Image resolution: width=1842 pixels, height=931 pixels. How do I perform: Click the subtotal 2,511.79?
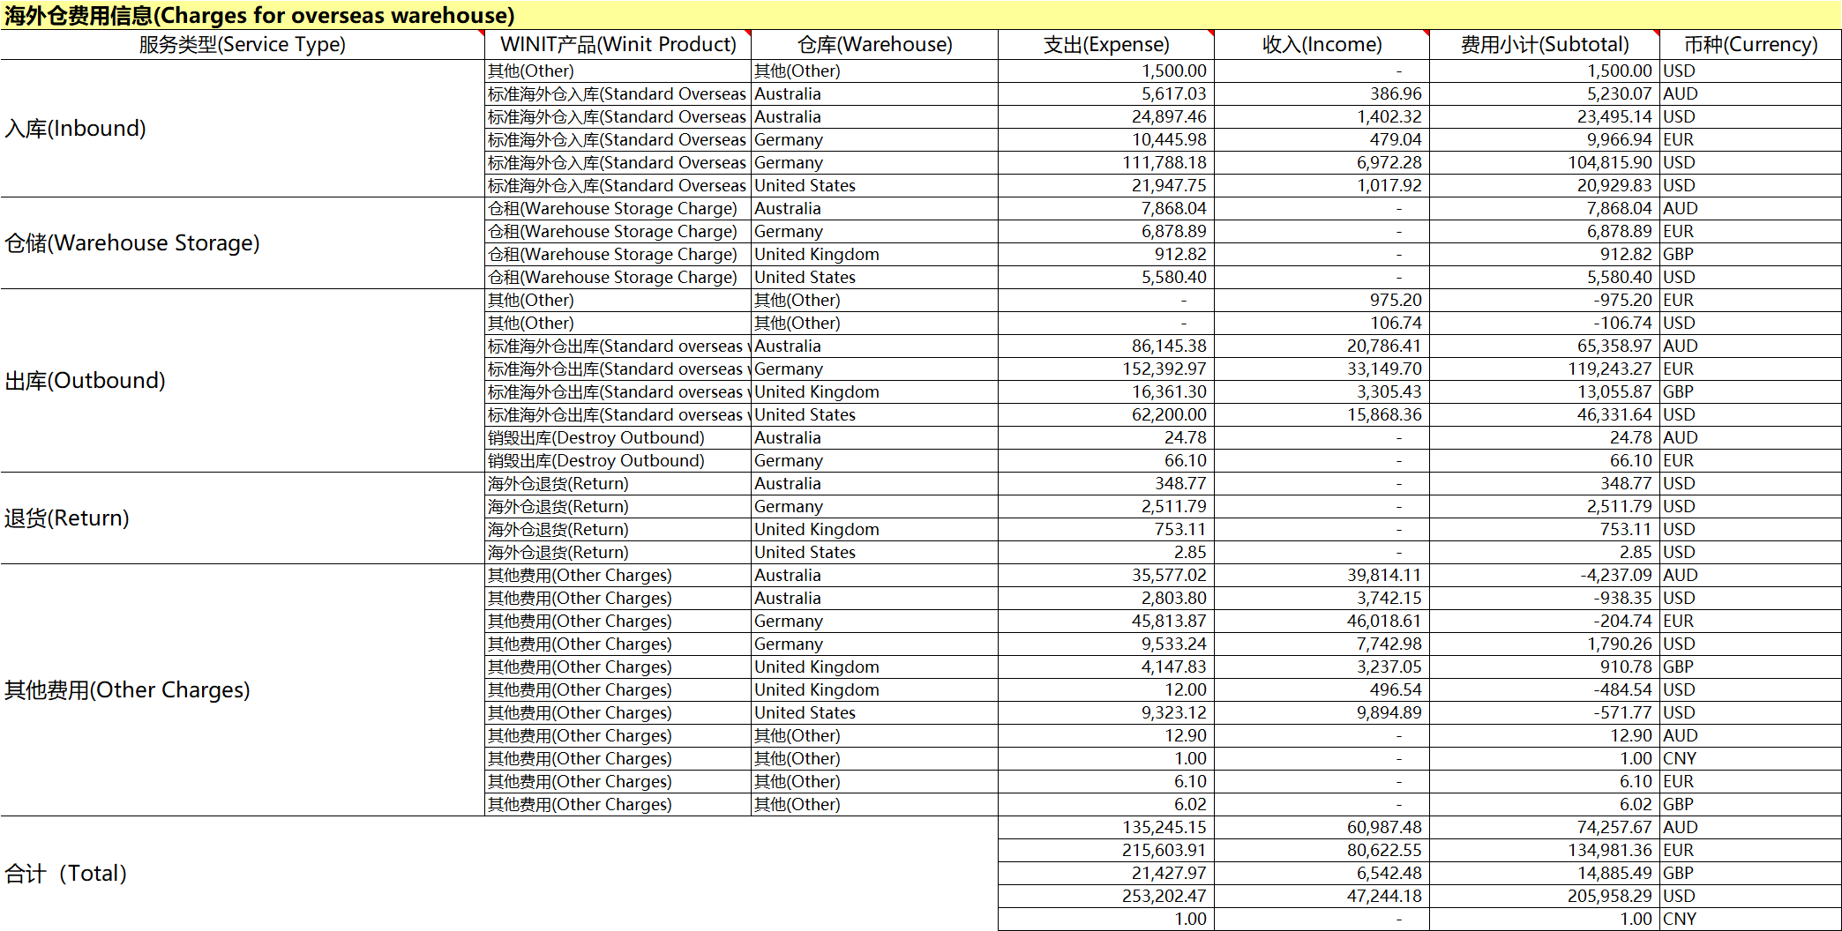(1545, 506)
